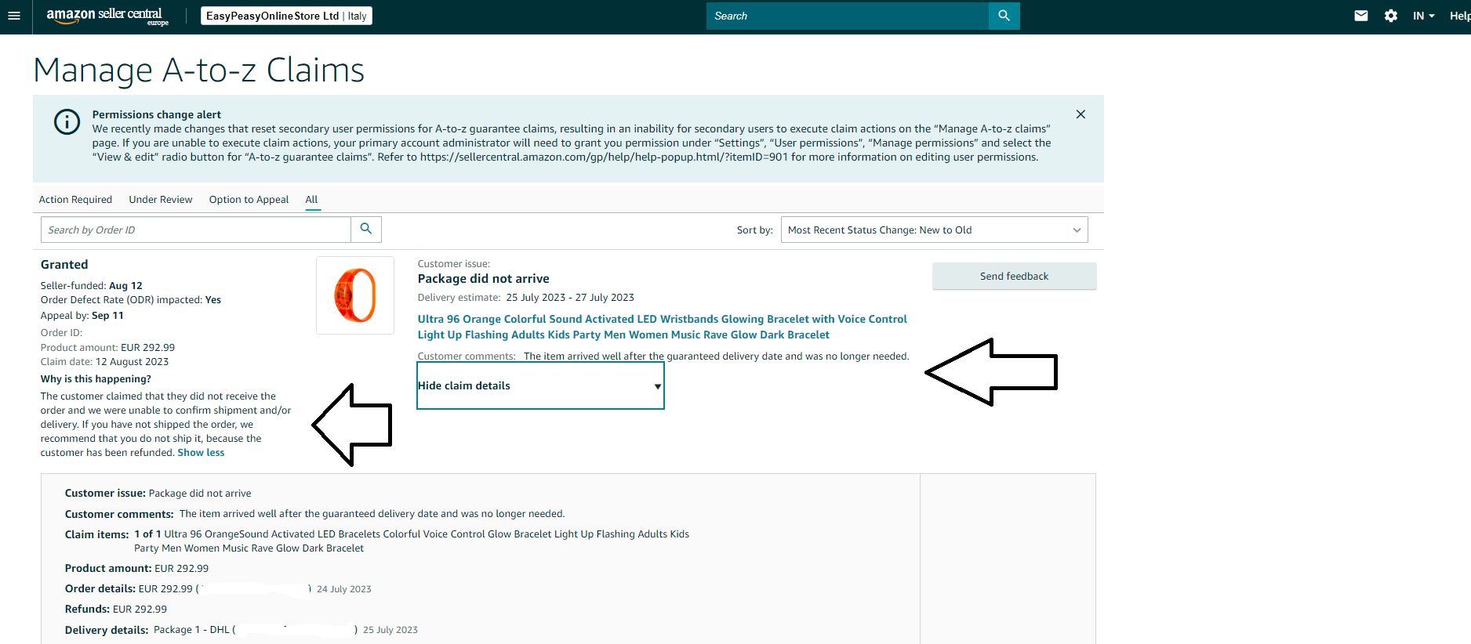The image size is (1471, 644).
Task: Switch to the Under Review tab
Action: [x=161, y=200]
